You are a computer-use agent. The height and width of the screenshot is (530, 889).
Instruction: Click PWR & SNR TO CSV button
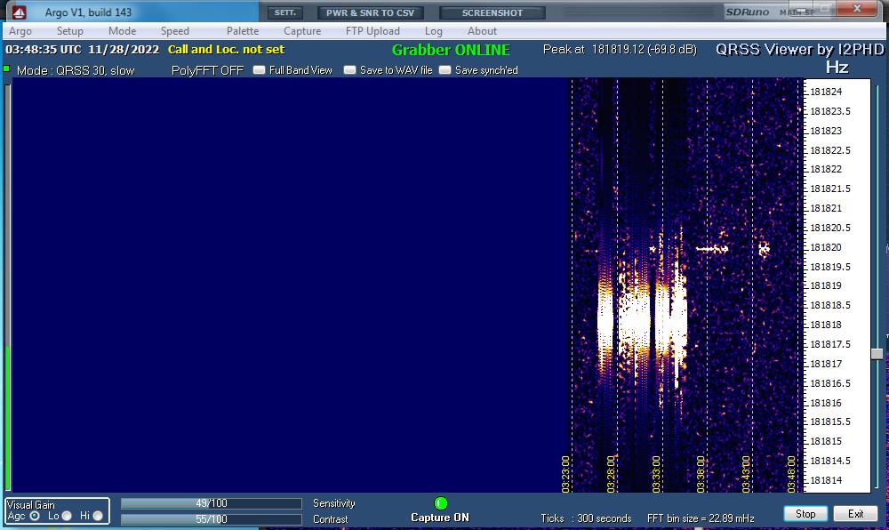(x=370, y=12)
